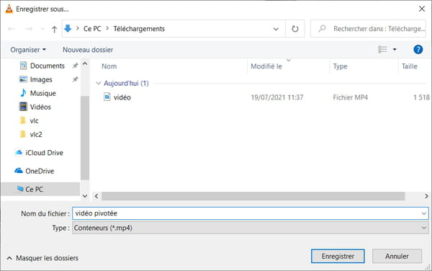The height and width of the screenshot is (271, 432).
Task: Sort files by the Type column
Action: coord(341,66)
